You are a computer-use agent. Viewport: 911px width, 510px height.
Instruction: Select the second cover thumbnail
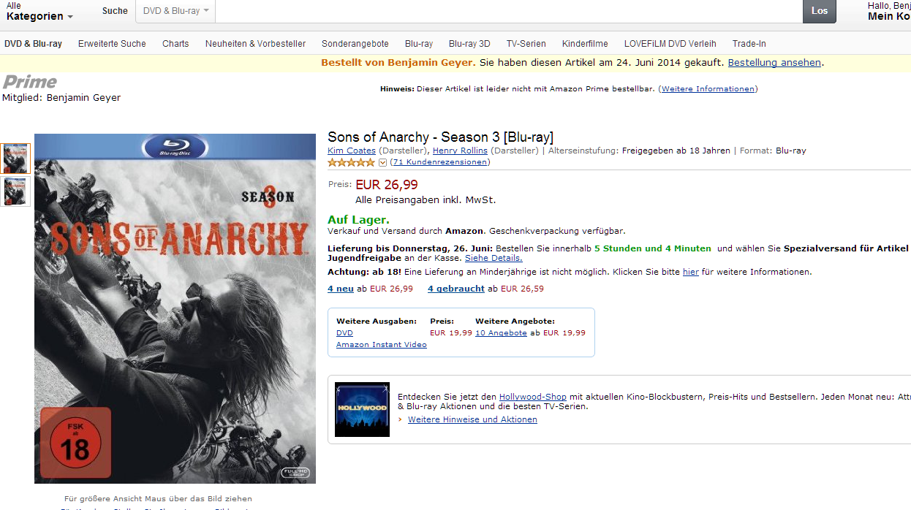[15, 191]
